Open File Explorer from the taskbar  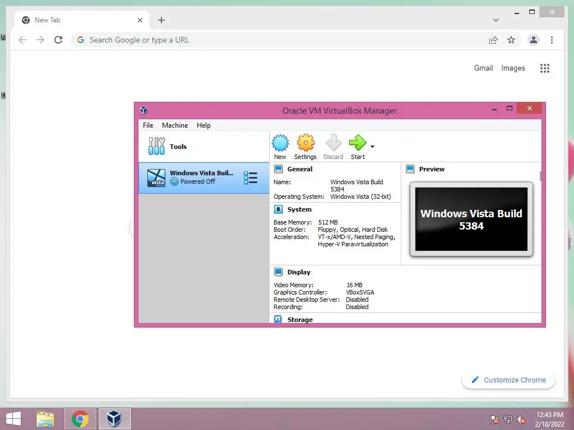coord(45,419)
